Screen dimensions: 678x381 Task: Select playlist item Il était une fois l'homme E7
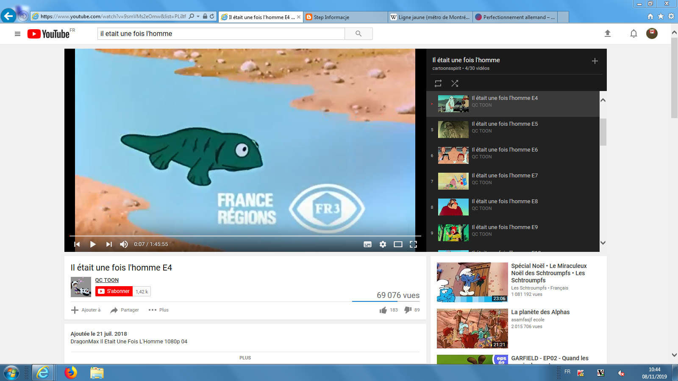click(x=513, y=181)
